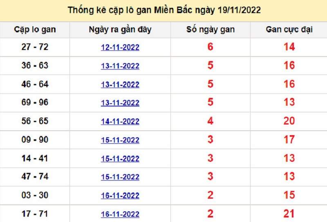Image resolution: width=327 pixels, height=222 pixels.
Task: Click the max value '13' in row 14 - 41
Action: (289, 158)
